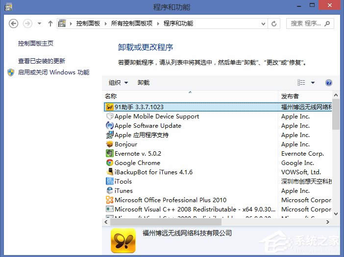Image resolution: width=344 pixels, height=257 pixels.
Task: Select the 91助手 3.3.7.1023 entry
Action: [218, 107]
